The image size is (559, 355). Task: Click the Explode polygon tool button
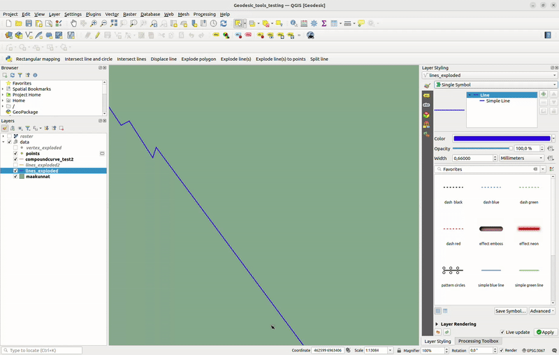pos(198,59)
